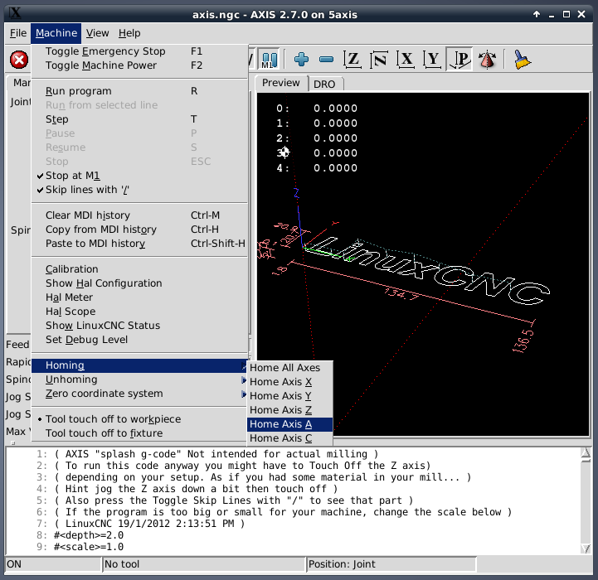Viewport: 598px width, 580px height.
Task: Choose Home Axis X
Action: click(289, 382)
